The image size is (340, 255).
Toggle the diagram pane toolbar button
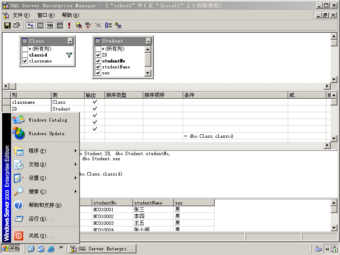pyautogui.click(x=31, y=25)
